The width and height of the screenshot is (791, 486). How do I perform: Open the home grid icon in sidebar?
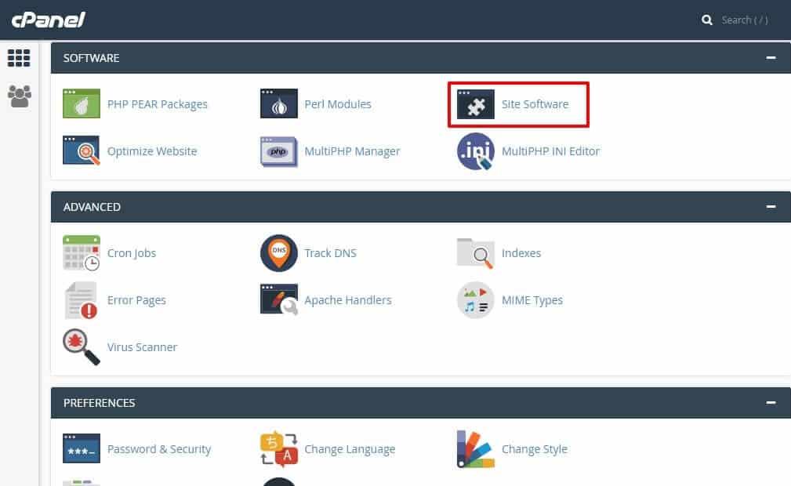click(19, 58)
